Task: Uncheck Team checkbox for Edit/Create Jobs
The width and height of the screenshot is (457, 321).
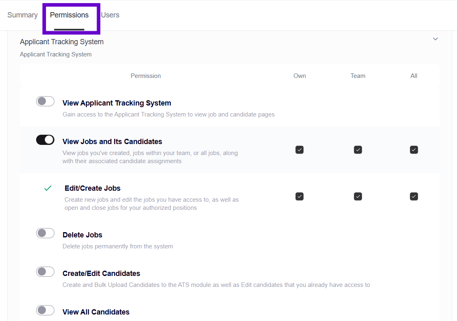Action: tap(358, 196)
